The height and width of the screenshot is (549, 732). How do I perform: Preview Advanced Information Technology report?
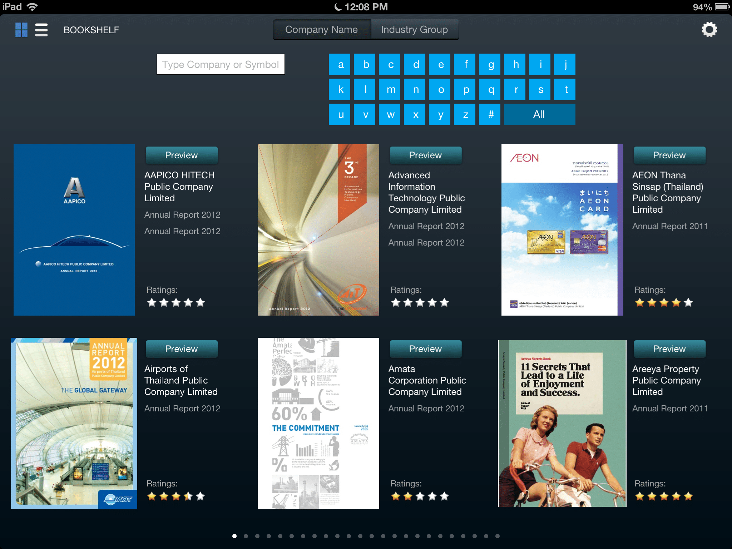pos(425,155)
